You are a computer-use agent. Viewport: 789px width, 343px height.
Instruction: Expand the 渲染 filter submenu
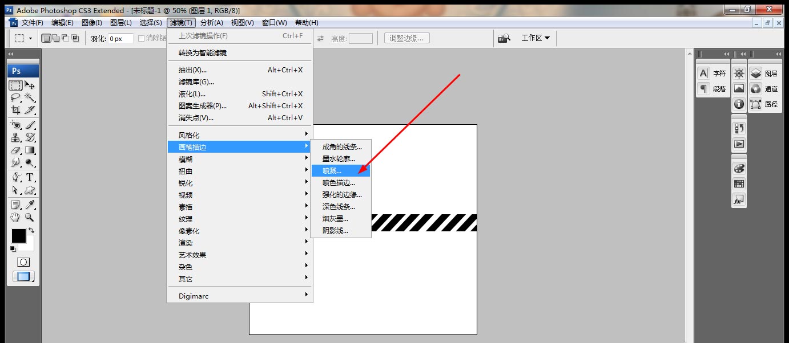(x=240, y=243)
